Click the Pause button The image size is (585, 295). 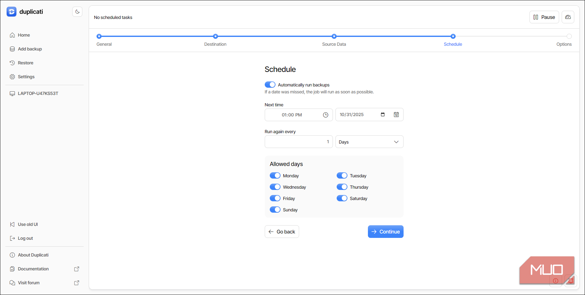pyautogui.click(x=544, y=17)
